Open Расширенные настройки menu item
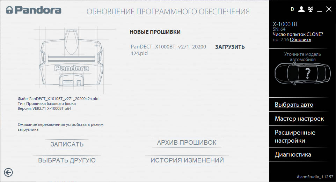336x182 pixels. coord(295,136)
